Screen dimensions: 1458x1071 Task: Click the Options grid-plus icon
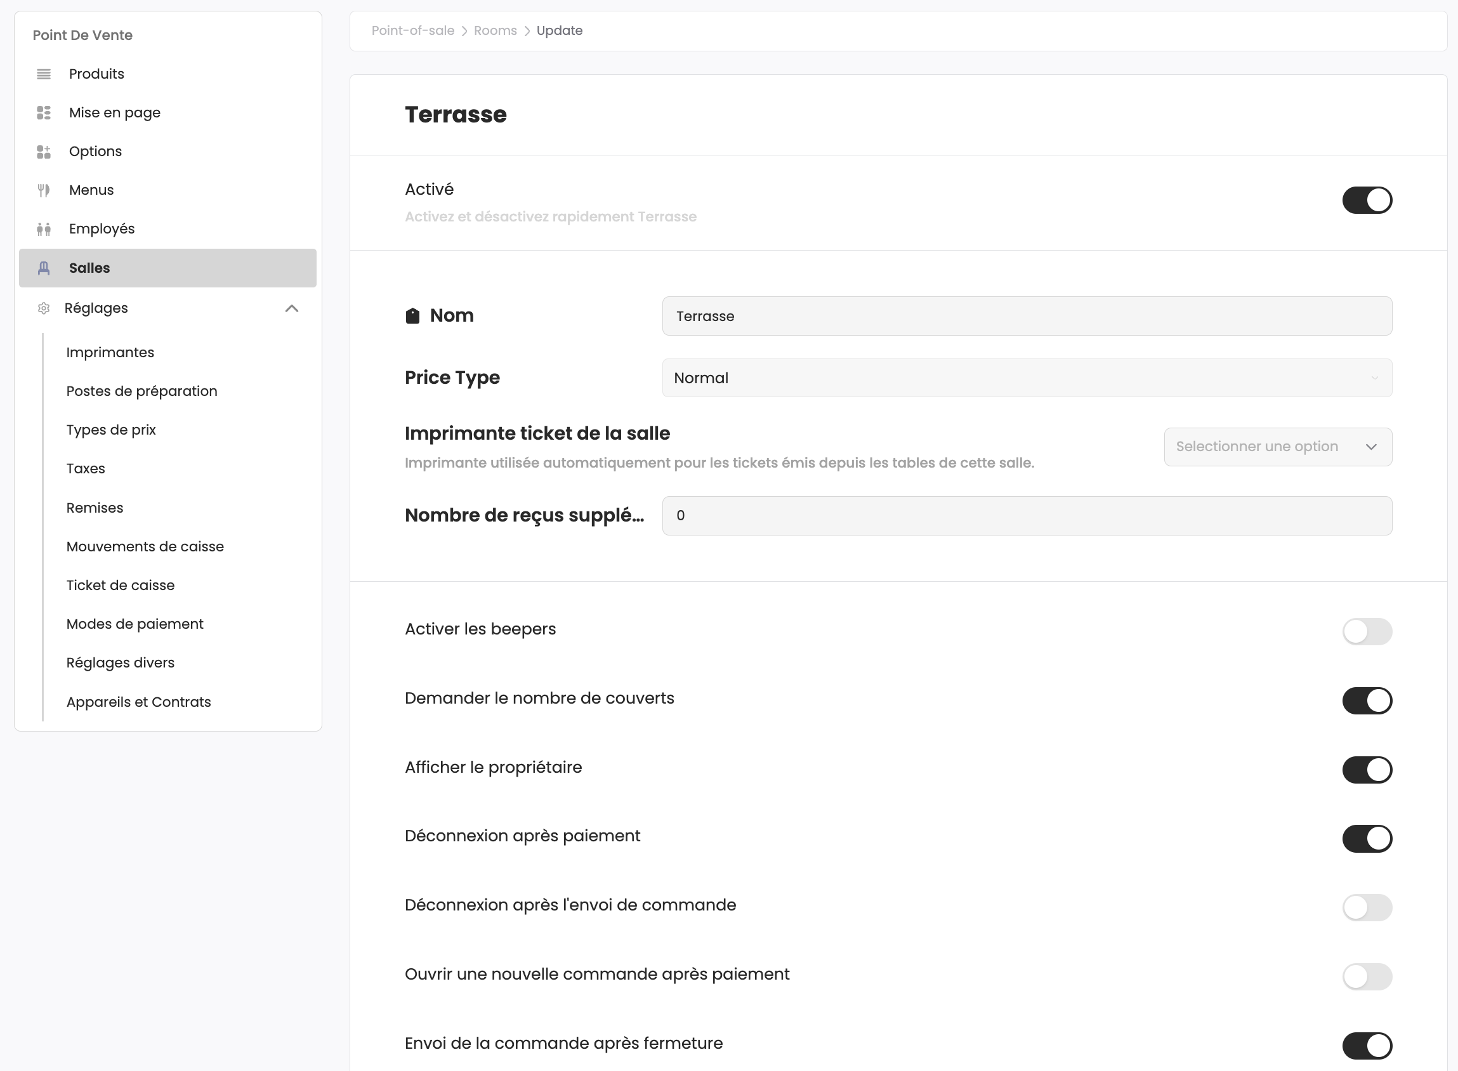[x=43, y=152]
